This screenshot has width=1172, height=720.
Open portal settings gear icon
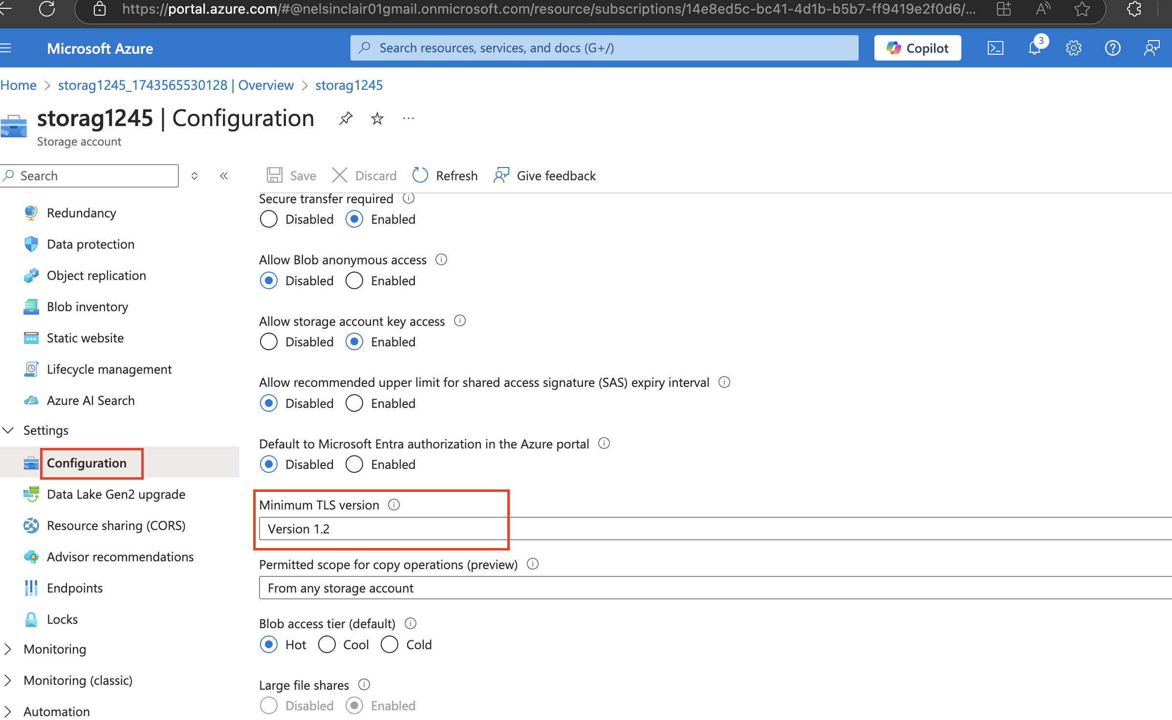pos(1074,48)
